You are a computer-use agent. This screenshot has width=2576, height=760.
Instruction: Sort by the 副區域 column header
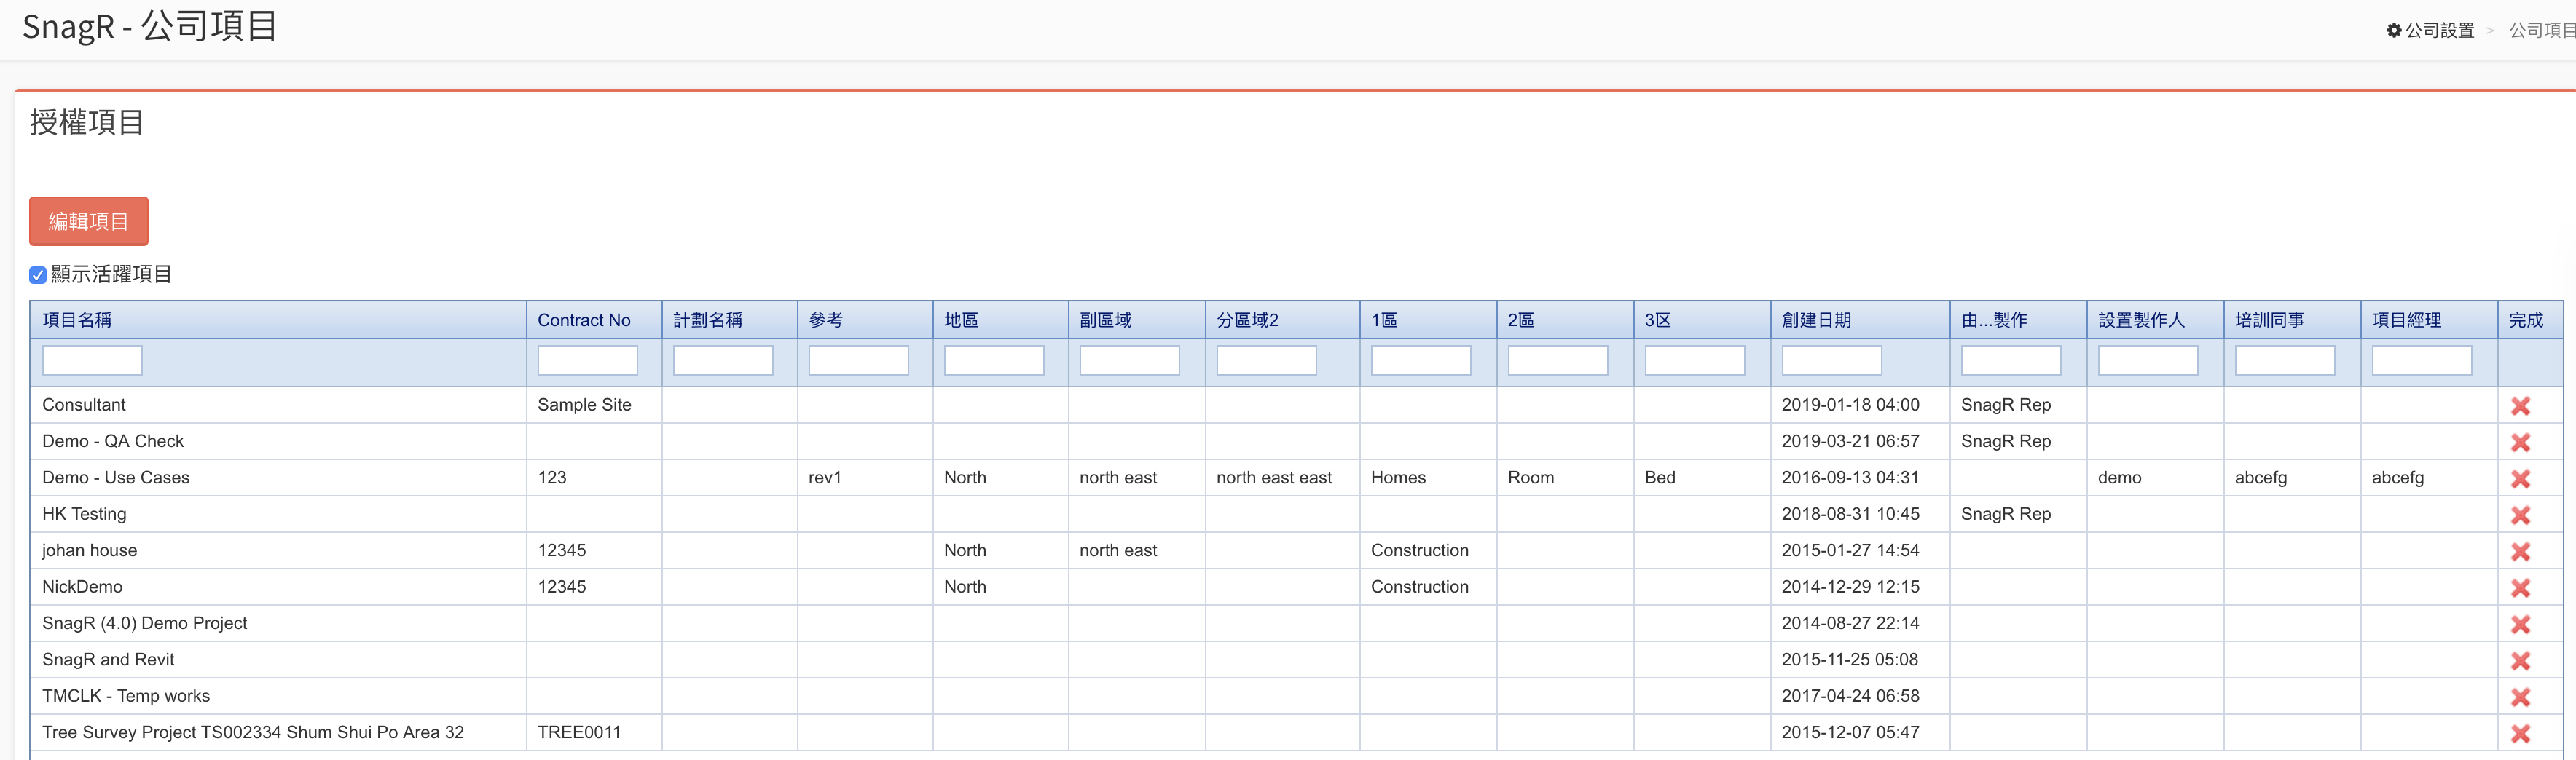coord(1137,320)
